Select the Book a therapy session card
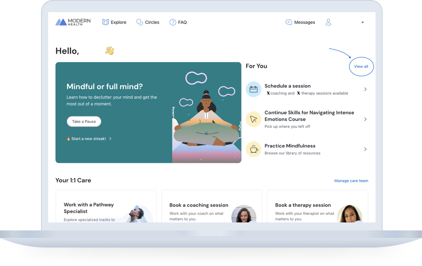This screenshot has height=266, width=422. 317,207
